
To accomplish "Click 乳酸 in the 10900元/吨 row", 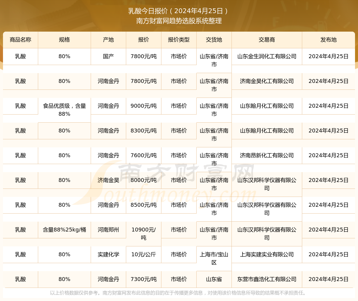I will click(x=21, y=230).
